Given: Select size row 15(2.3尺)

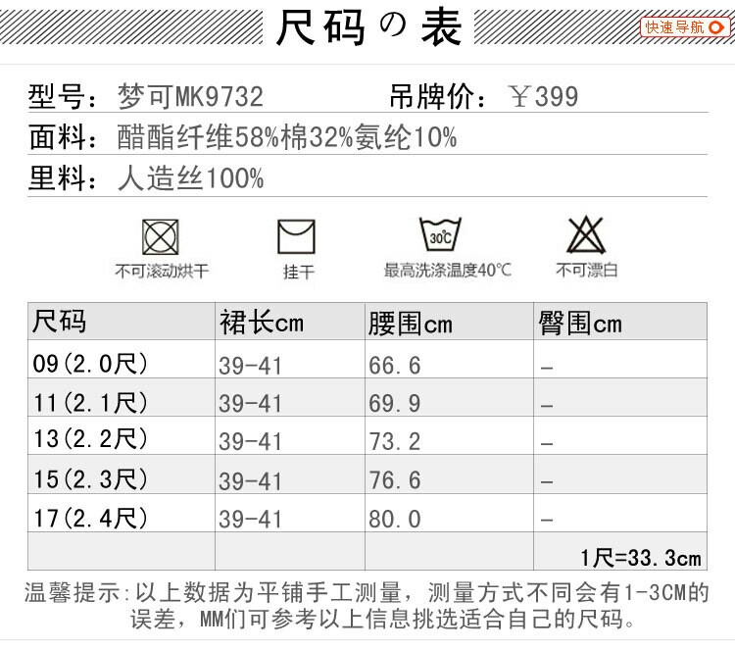Looking at the screenshot, I should (x=367, y=475).
